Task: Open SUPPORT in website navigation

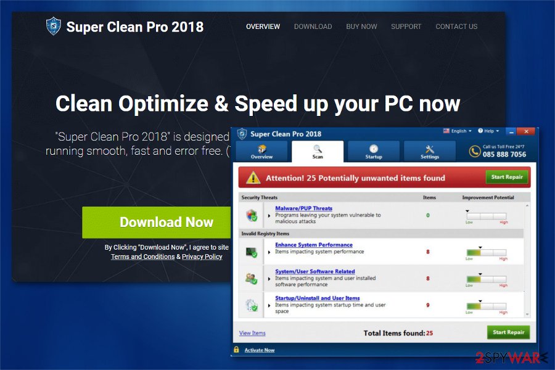Action: [406, 27]
